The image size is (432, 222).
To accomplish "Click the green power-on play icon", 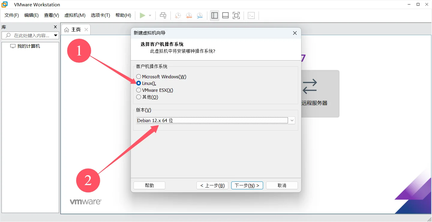I will 142,15.
